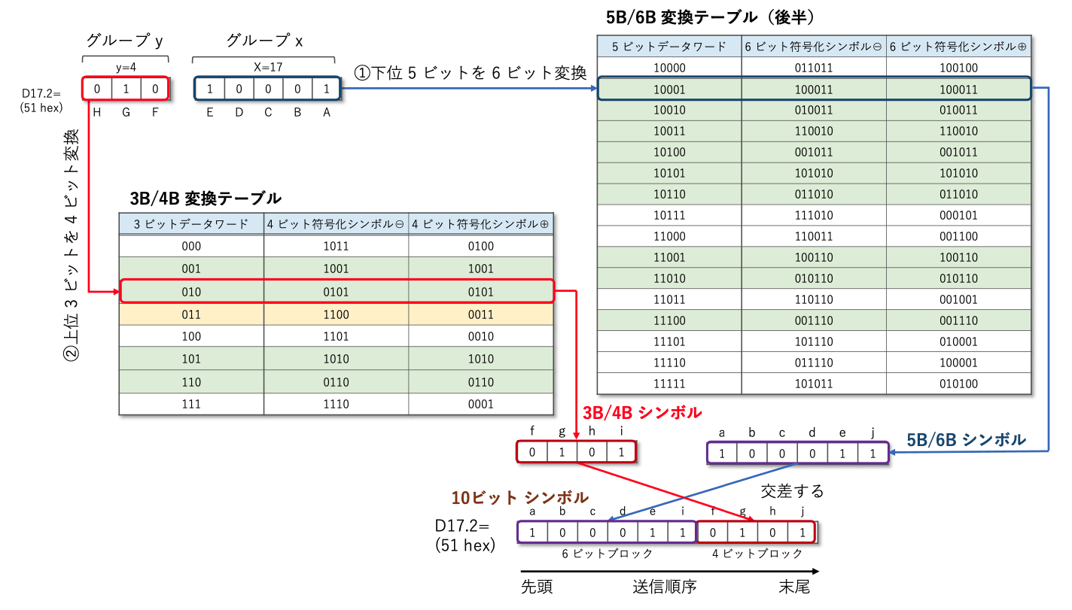The image size is (1072, 610).
Task: Click the ①下位 5 ビットを 6 ビット変換 text
Action: click(x=470, y=72)
